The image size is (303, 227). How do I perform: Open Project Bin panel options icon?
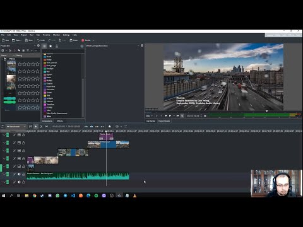pos(39,45)
